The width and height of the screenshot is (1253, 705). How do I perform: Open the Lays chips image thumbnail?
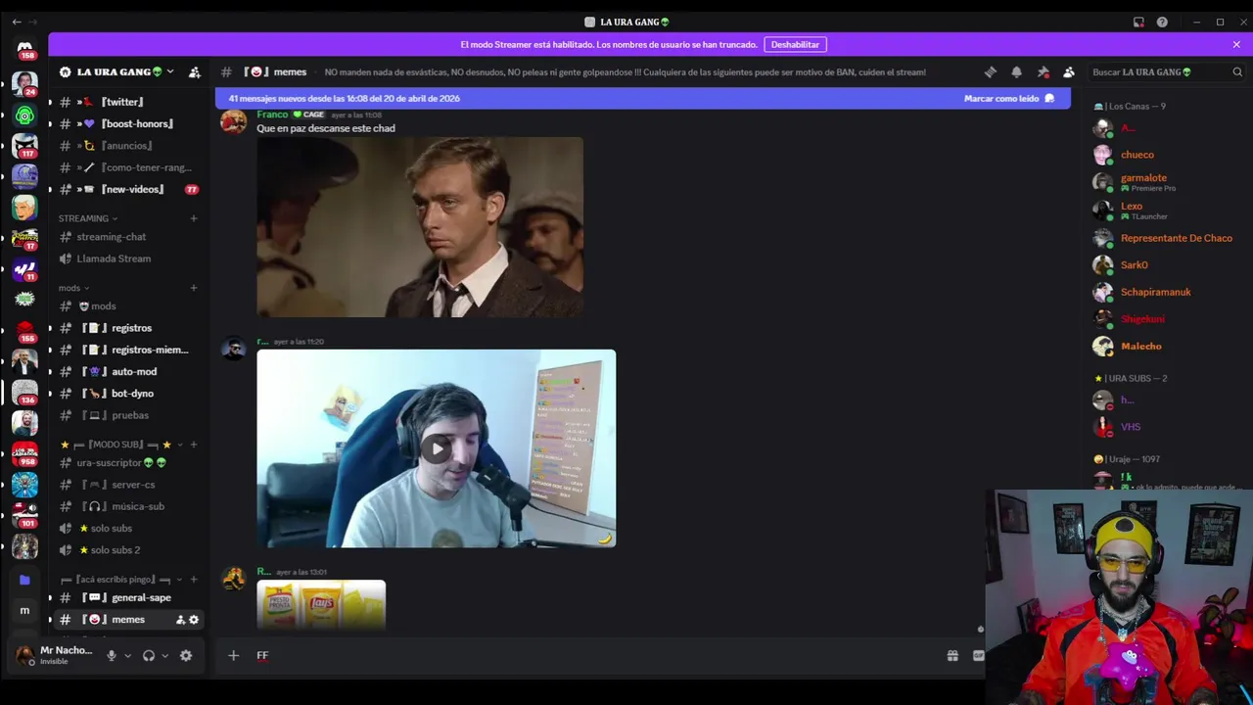coord(321,605)
